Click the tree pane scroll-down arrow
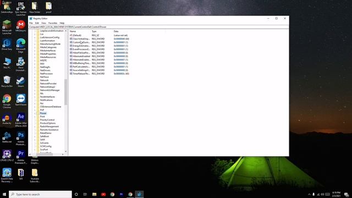Image resolution: width=352 pixels, height=198 pixels. click(x=66, y=151)
